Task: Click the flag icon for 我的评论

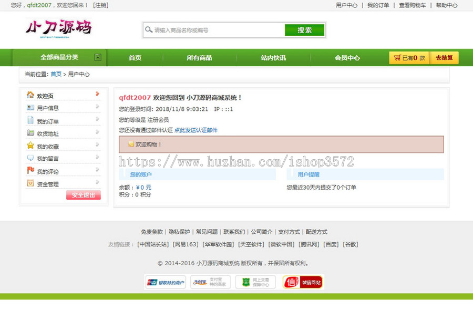Action: tap(30, 170)
